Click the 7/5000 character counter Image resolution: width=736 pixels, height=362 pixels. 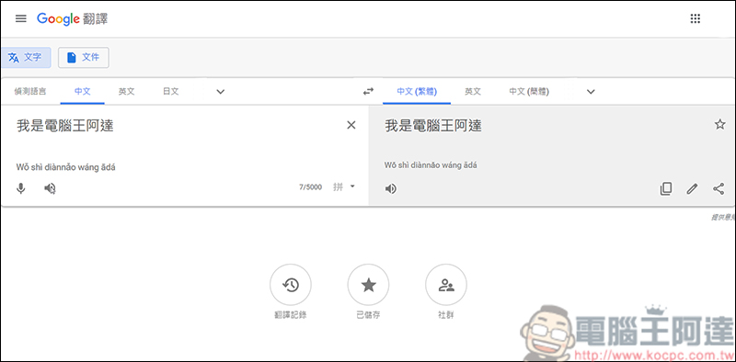pyautogui.click(x=311, y=187)
